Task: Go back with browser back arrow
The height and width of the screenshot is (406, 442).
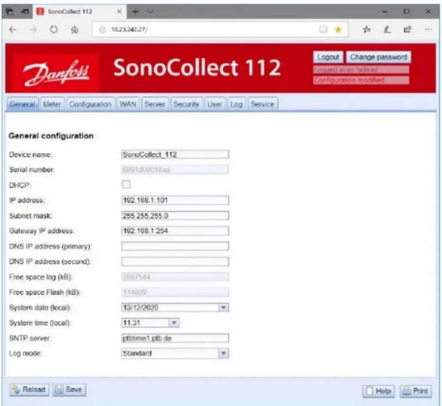Action: tap(12, 29)
